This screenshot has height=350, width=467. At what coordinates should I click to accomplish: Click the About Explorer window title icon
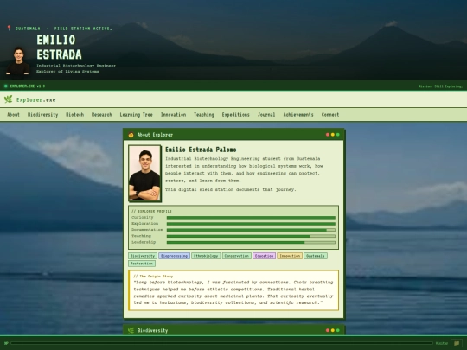[131, 135]
